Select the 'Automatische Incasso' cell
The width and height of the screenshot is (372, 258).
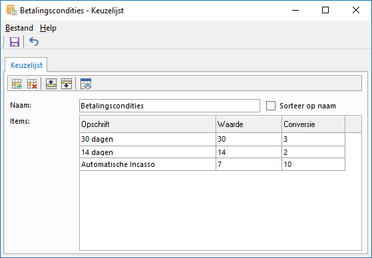click(x=148, y=164)
